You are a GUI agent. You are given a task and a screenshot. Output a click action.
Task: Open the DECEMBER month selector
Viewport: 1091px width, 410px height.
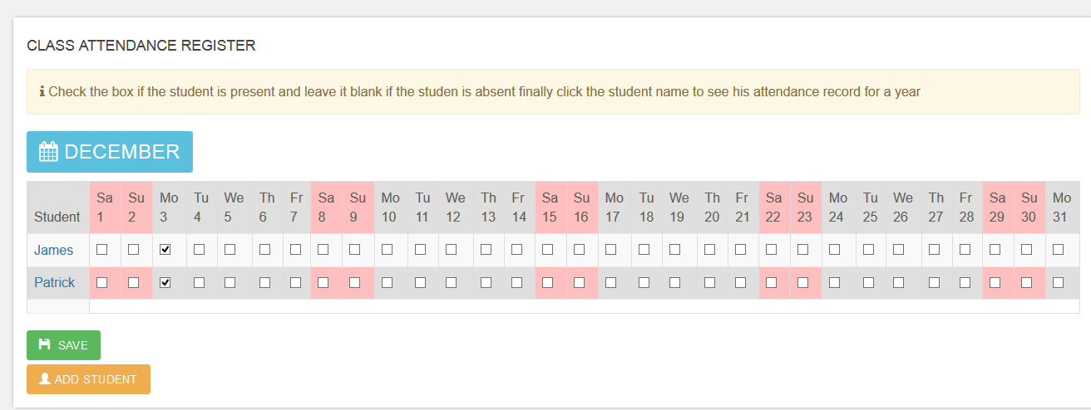(110, 152)
